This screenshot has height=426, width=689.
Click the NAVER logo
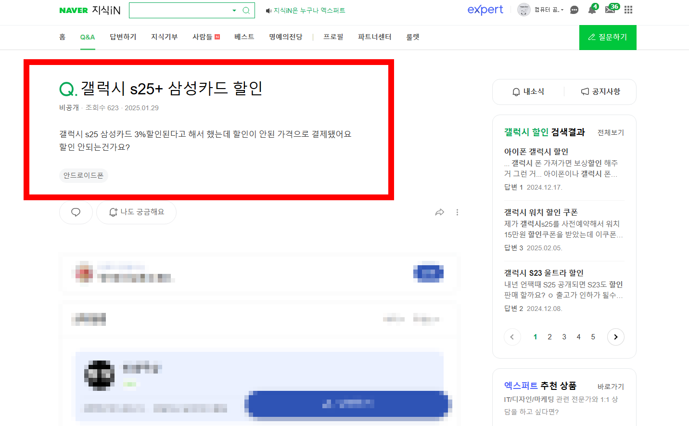[x=74, y=10]
